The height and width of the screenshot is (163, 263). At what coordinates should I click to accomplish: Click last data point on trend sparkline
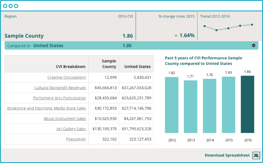pyautogui.click(x=252, y=25)
